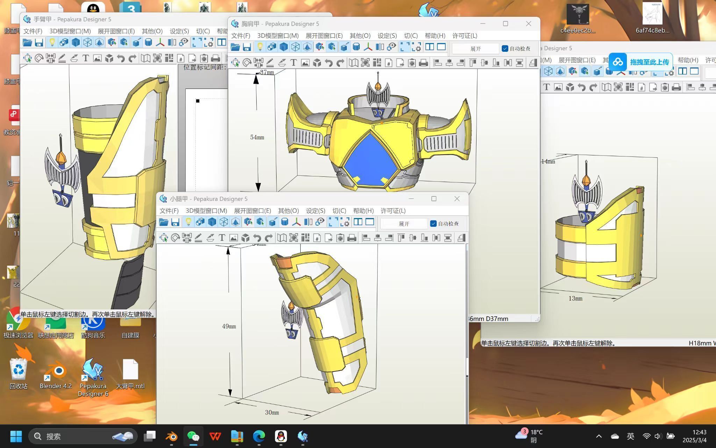Image resolution: width=716 pixels, height=448 pixels.
Task: Toggle the light bulb icon in 手臂甲 window
Action: (52, 42)
